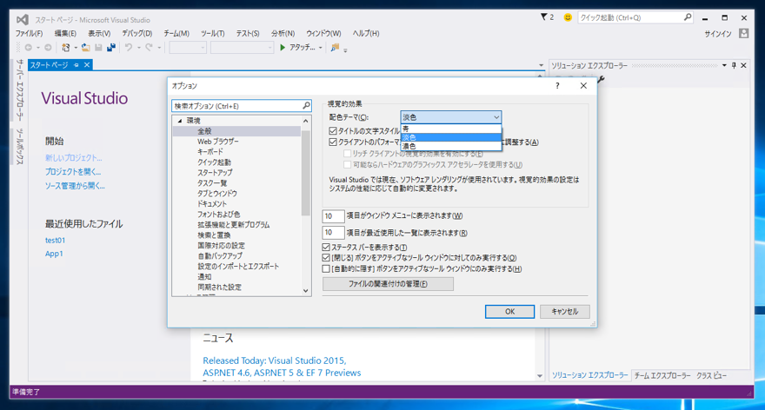Toggle リッチ クライアントの視覚的効果 checkbox
Image resolution: width=765 pixels, height=410 pixels.
click(x=348, y=154)
